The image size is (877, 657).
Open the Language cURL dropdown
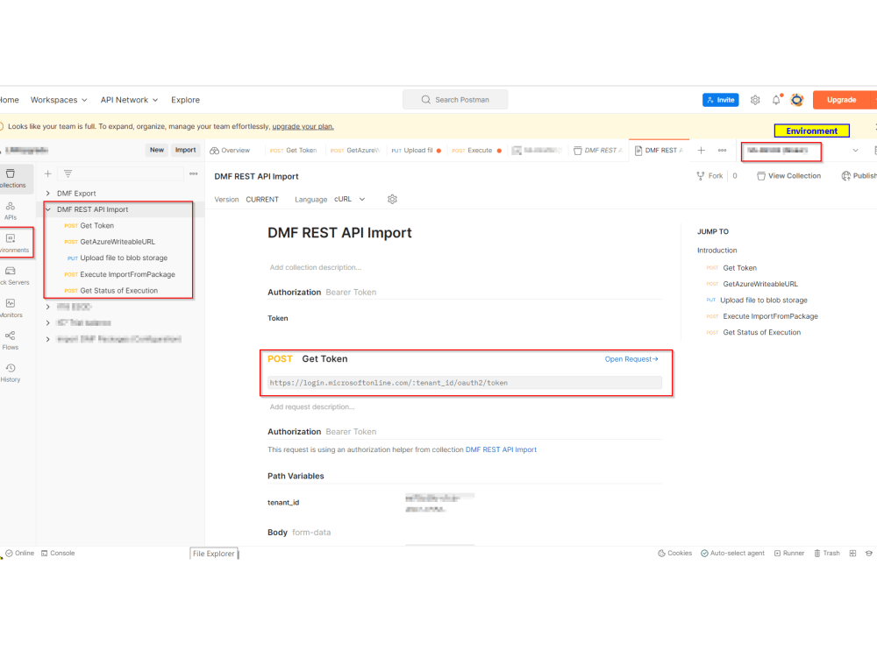click(348, 199)
